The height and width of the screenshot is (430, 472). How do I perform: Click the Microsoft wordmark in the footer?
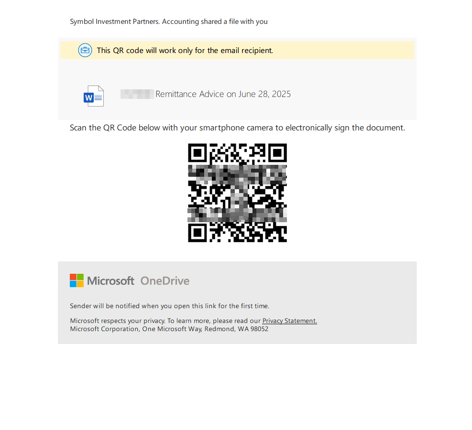click(110, 281)
